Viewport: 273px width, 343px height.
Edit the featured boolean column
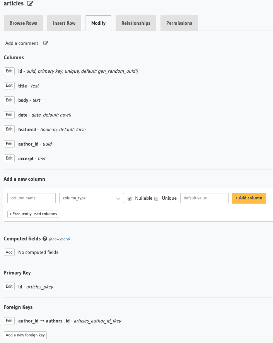pos(9,129)
